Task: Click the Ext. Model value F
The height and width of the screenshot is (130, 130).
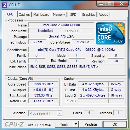Action: 77,61
